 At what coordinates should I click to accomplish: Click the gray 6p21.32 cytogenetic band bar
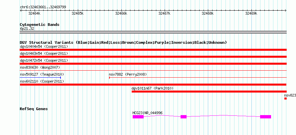[153, 32]
